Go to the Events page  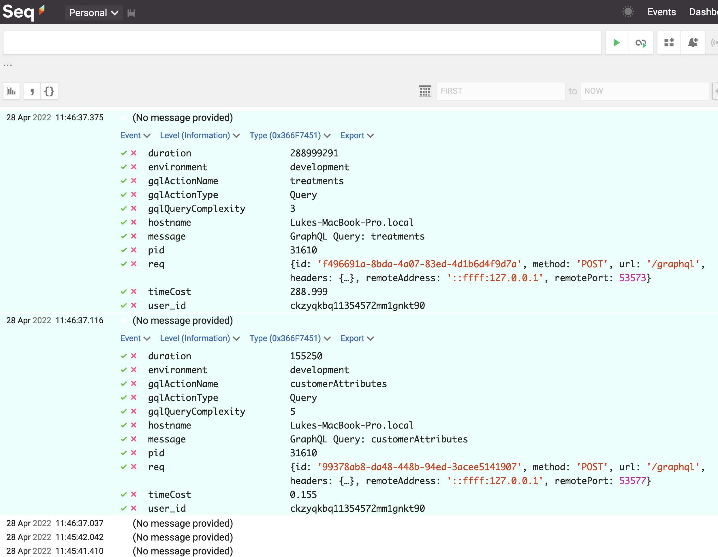click(x=661, y=12)
